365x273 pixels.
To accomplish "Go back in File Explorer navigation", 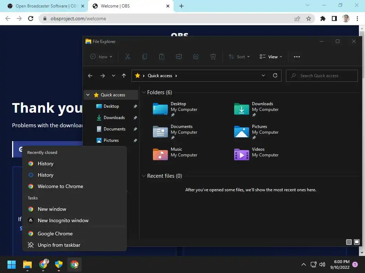I will (x=90, y=76).
